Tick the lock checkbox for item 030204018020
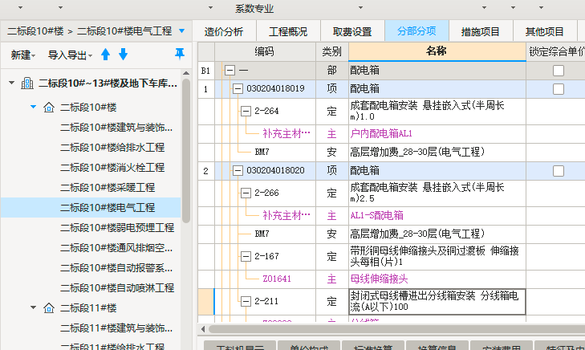Image resolution: width=585 pixels, height=350 pixels. click(x=559, y=171)
